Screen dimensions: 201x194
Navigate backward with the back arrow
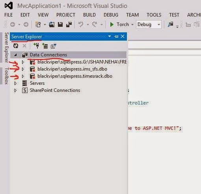13,24
